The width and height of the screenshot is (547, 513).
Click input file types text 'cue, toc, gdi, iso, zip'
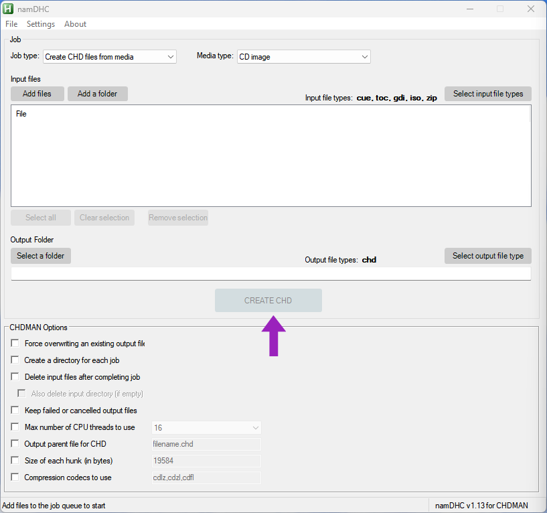(x=396, y=98)
